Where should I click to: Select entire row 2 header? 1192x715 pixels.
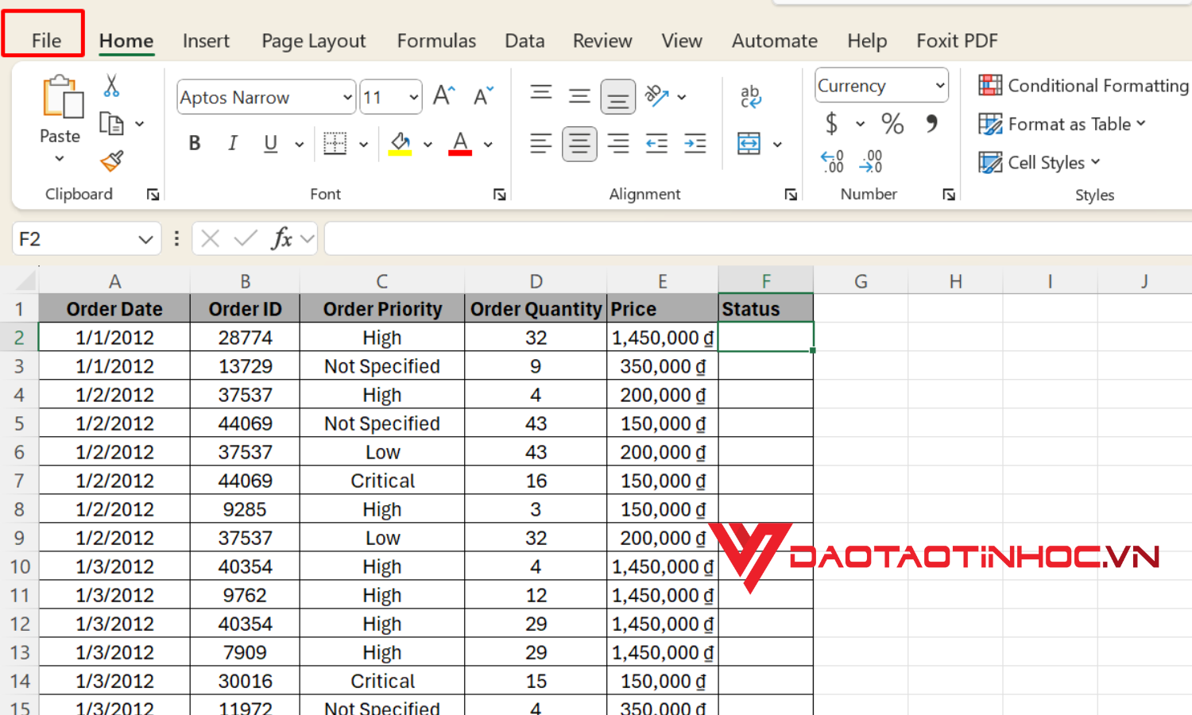tap(19, 338)
